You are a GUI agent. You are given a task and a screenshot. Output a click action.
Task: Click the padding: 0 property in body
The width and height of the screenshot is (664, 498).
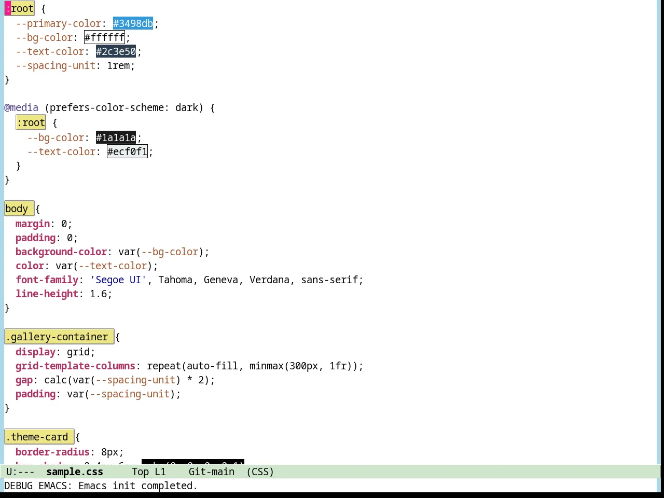click(x=47, y=238)
